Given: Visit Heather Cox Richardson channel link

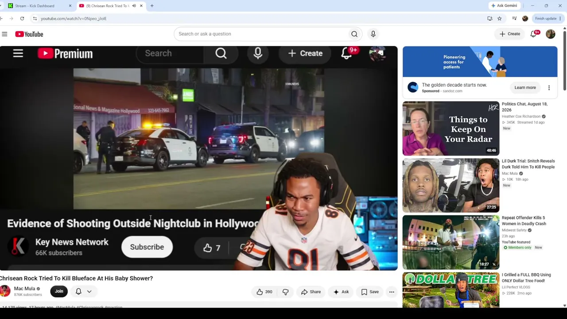Looking at the screenshot, I should [x=521, y=117].
